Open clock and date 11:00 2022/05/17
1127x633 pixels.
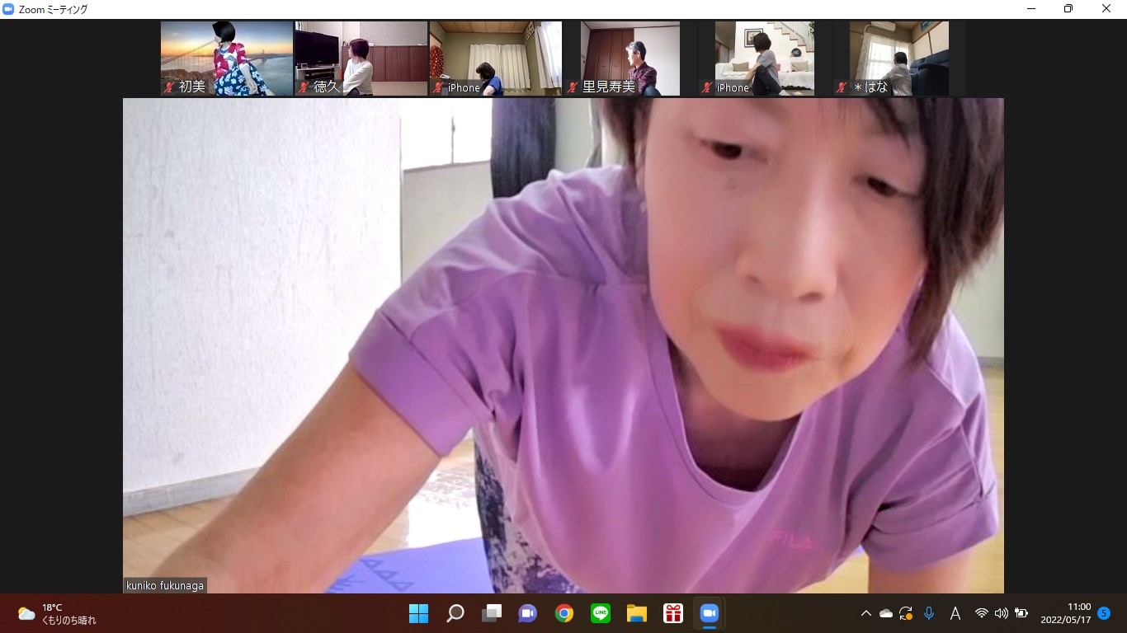pos(1066,613)
